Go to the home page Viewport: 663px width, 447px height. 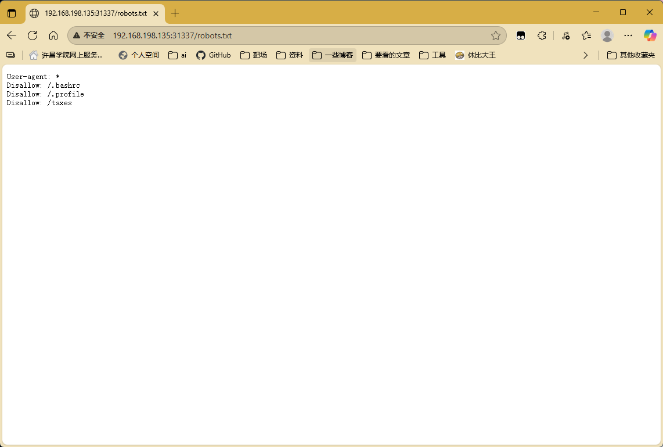53,35
